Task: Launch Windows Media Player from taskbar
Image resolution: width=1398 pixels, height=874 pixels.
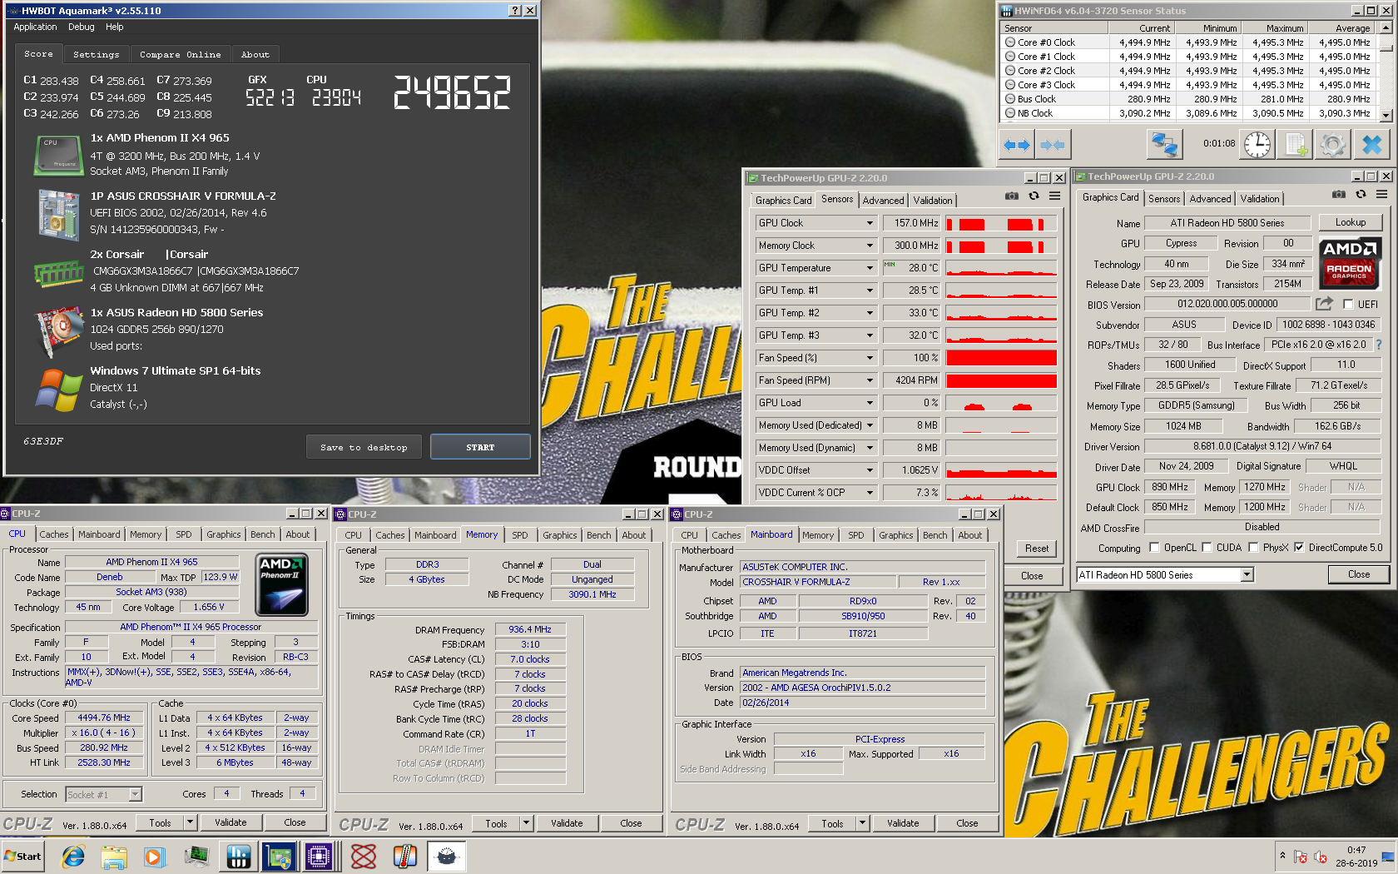Action: click(x=154, y=856)
